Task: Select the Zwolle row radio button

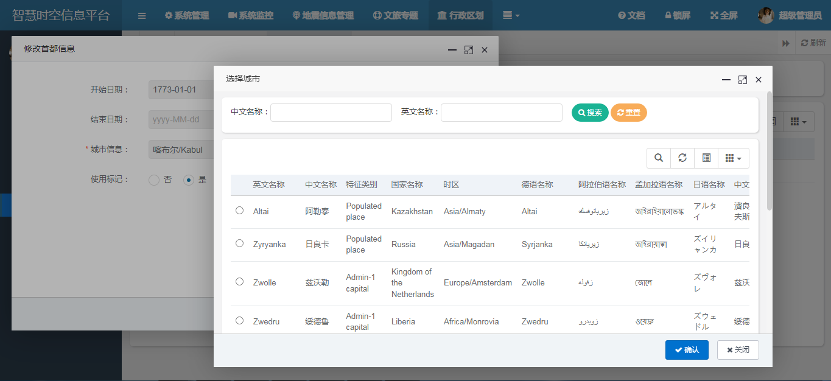Action: (239, 281)
